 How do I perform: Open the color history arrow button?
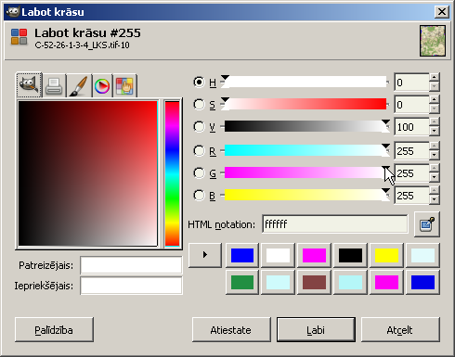point(205,255)
